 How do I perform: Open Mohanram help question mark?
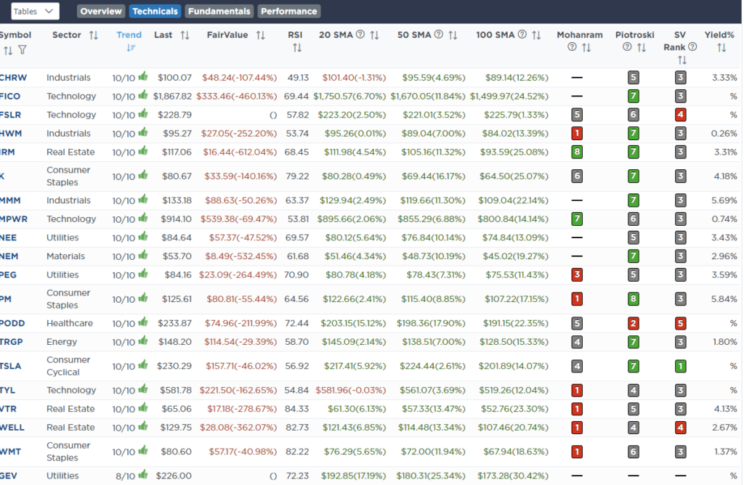coord(573,46)
